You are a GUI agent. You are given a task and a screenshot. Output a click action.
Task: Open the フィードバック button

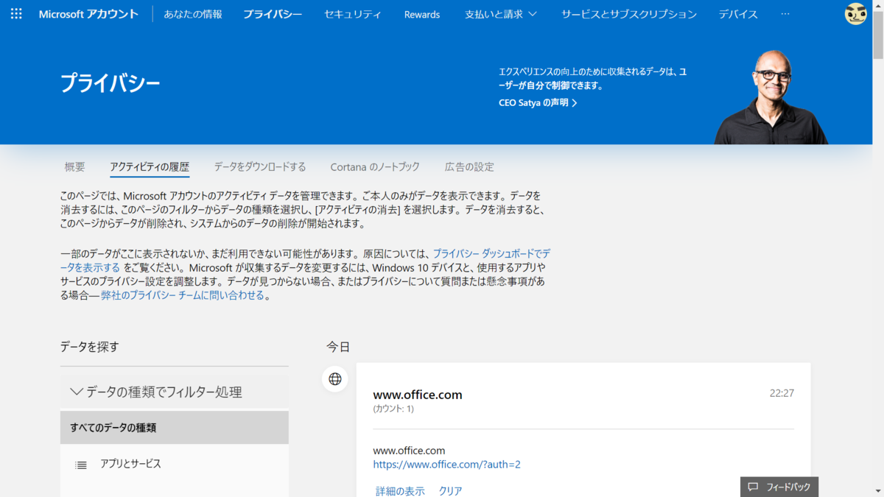point(779,487)
